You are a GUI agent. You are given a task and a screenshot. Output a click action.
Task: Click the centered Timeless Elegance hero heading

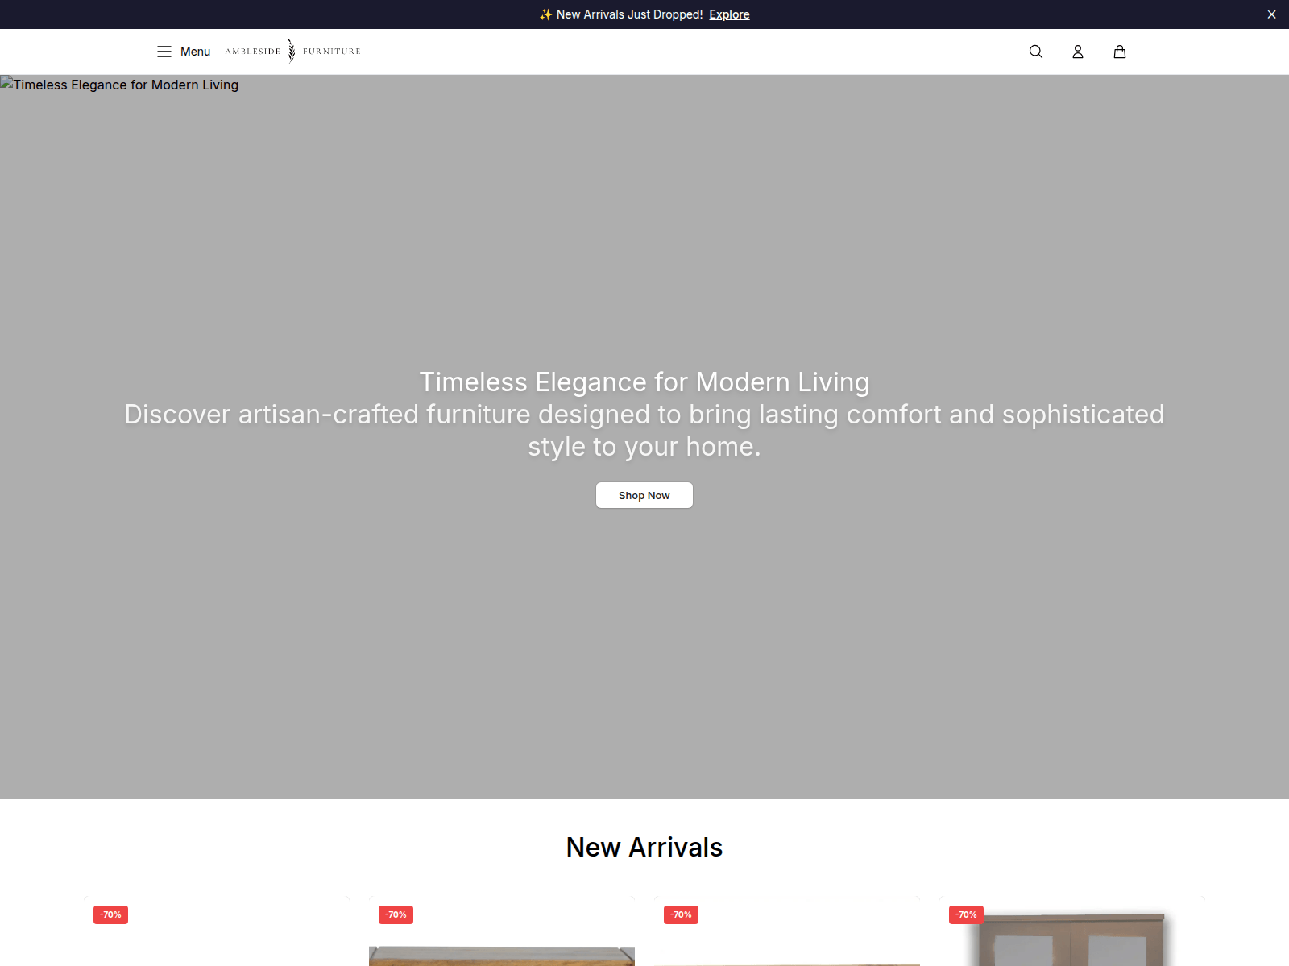pyautogui.click(x=644, y=382)
